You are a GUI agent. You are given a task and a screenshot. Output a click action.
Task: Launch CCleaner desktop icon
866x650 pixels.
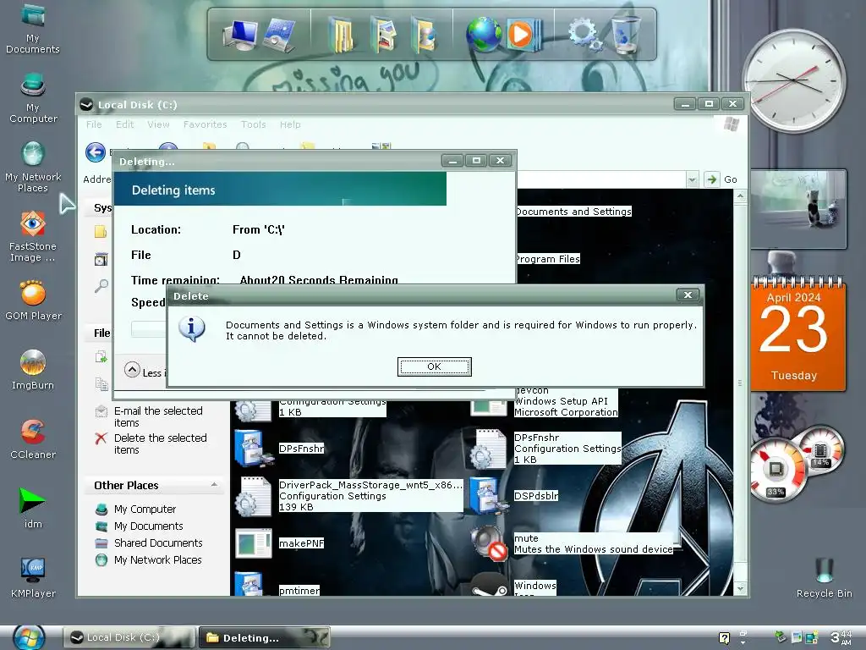(33, 440)
